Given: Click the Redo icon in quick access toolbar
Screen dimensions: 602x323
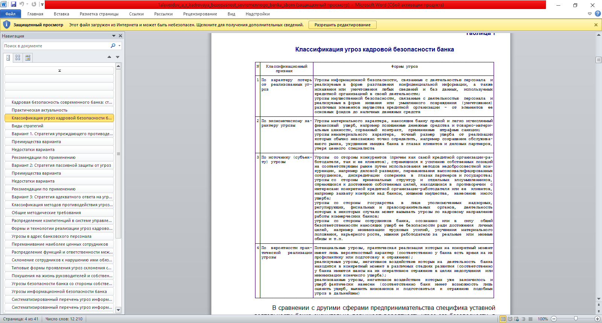Looking at the screenshot, I should coord(34,5).
